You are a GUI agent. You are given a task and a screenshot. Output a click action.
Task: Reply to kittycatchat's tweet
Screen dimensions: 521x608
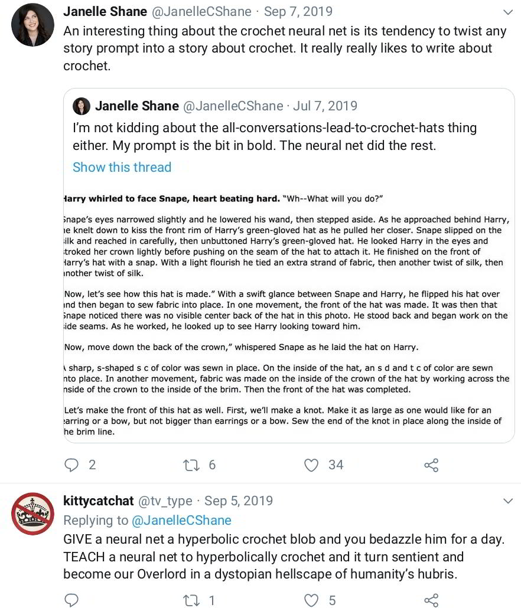pos(71,601)
